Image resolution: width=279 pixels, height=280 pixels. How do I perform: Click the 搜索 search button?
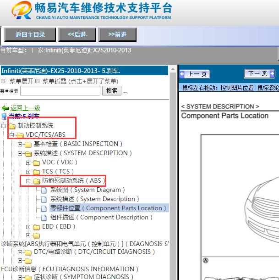pos(112,91)
